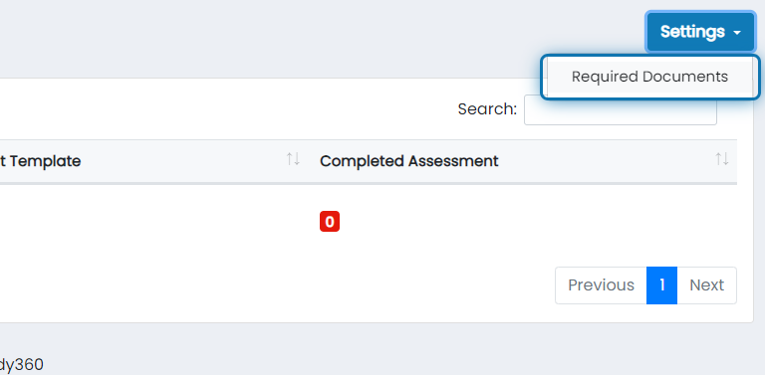Click the caret arrow on Settings
This screenshot has height=375, width=765.
(x=737, y=33)
